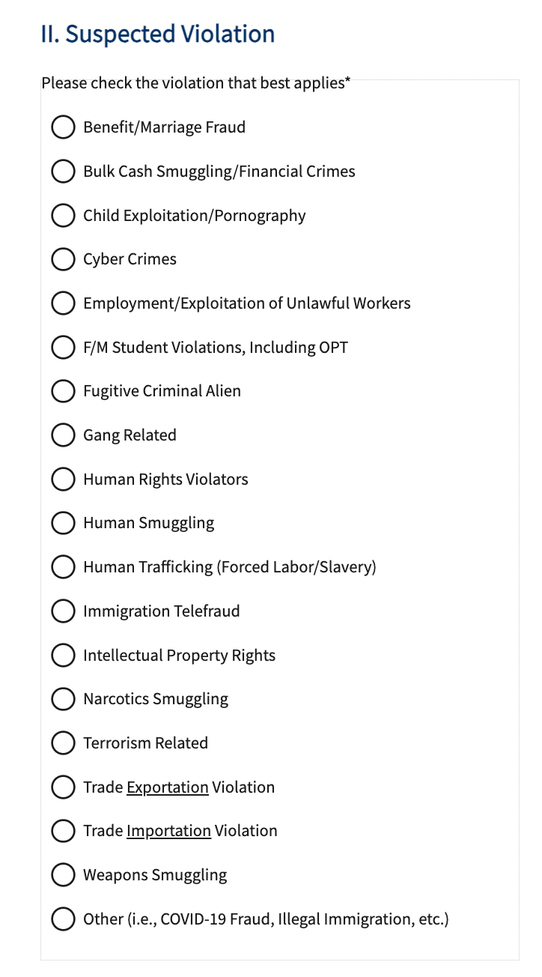Pick the Immigration Telefraud option
This screenshot has height=977, width=542.
pyautogui.click(x=63, y=611)
